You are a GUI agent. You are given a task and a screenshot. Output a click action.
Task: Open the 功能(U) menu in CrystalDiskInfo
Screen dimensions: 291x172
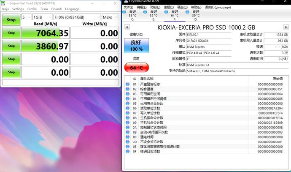(155, 7)
